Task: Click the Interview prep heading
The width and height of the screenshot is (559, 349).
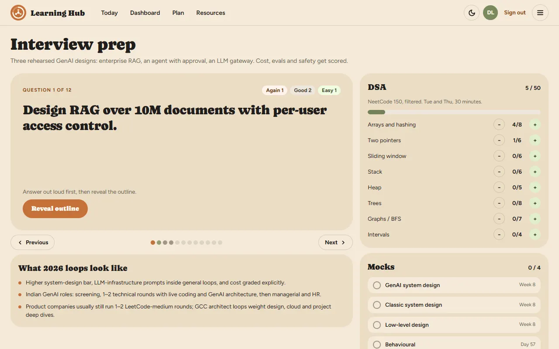Action: click(x=73, y=44)
